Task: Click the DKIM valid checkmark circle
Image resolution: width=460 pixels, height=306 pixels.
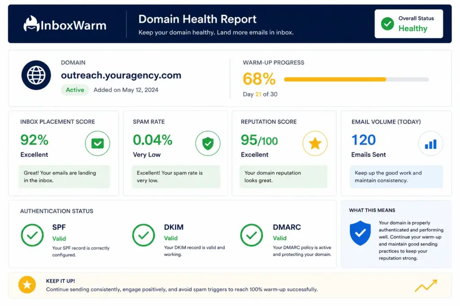Action: [143, 235]
